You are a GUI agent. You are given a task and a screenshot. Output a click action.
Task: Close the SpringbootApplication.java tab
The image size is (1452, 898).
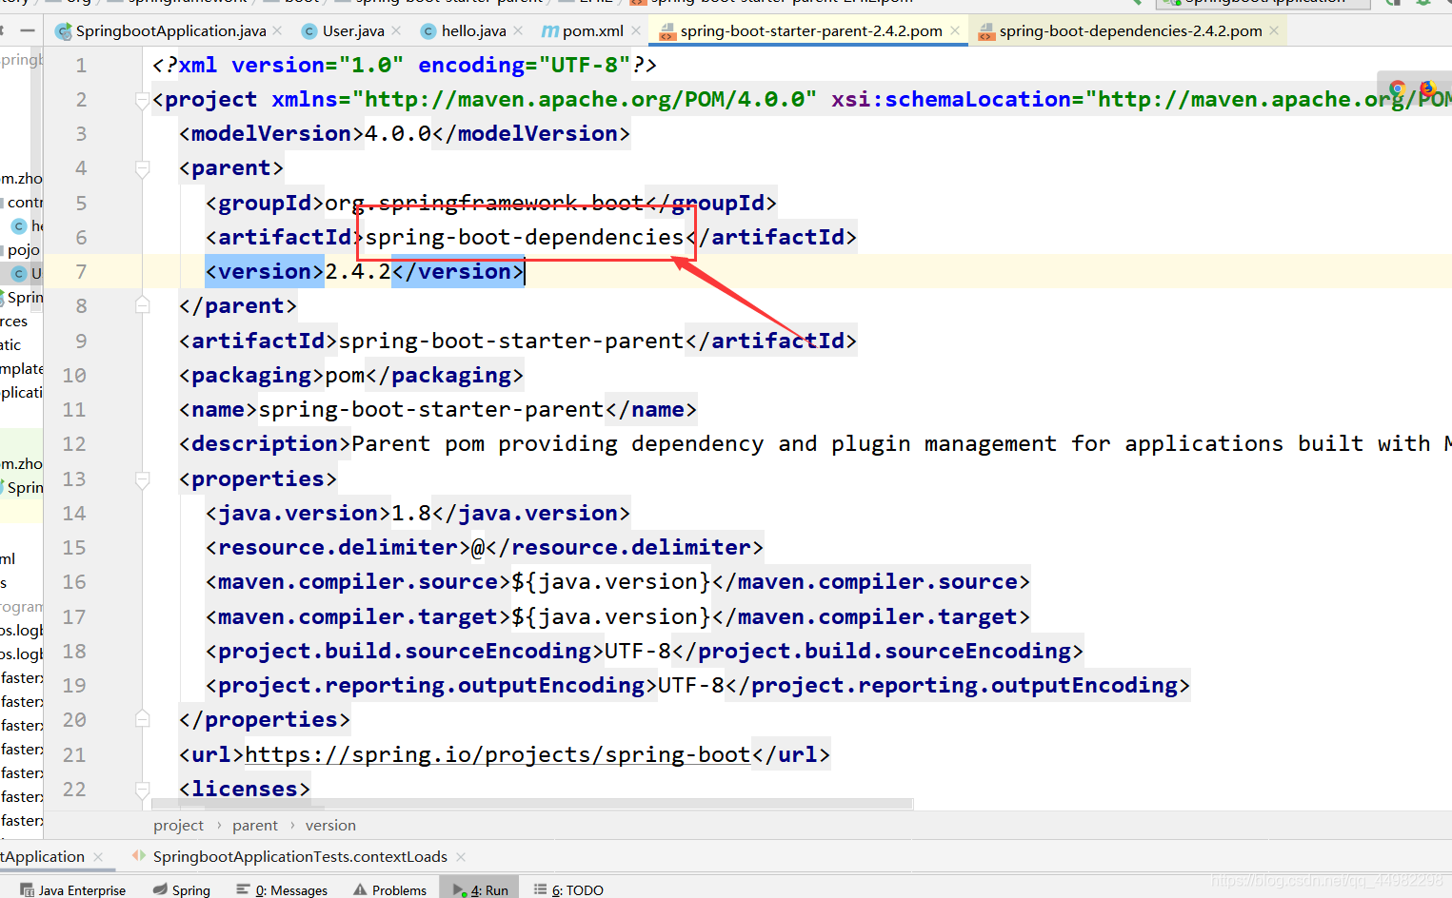click(277, 30)
